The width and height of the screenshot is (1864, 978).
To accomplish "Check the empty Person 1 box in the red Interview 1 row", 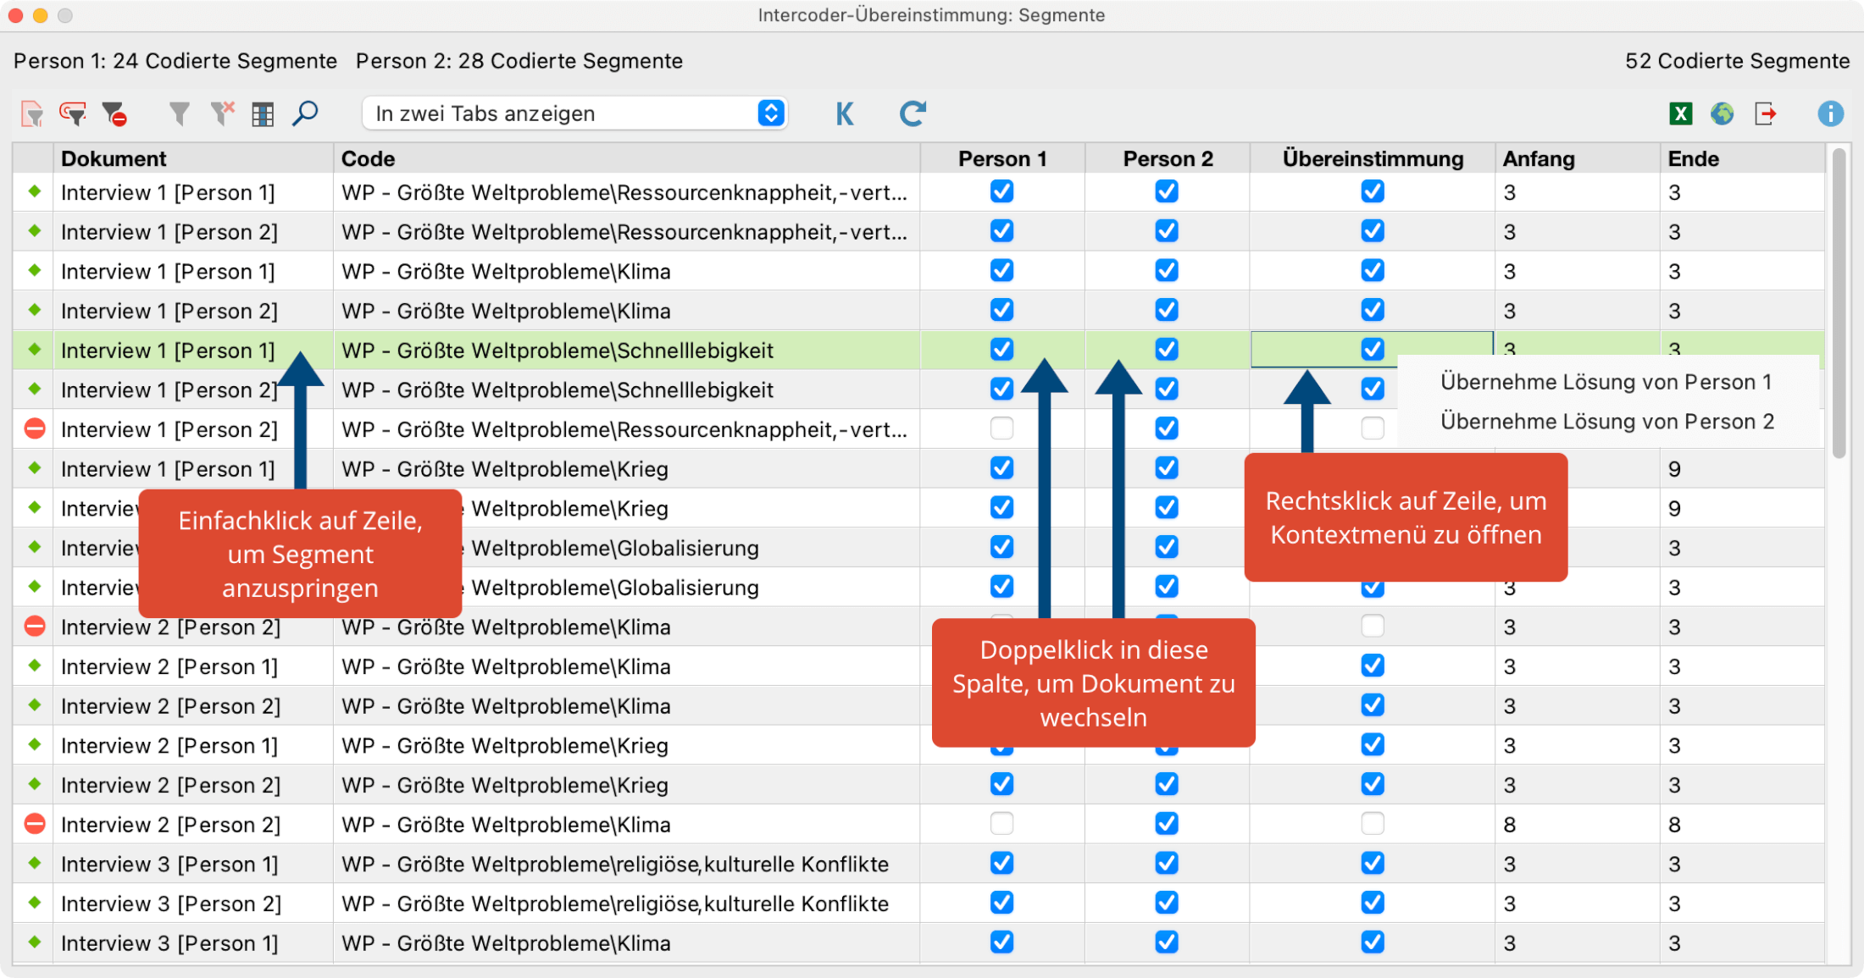I will pyautogui.click(x=1001, y=428).
